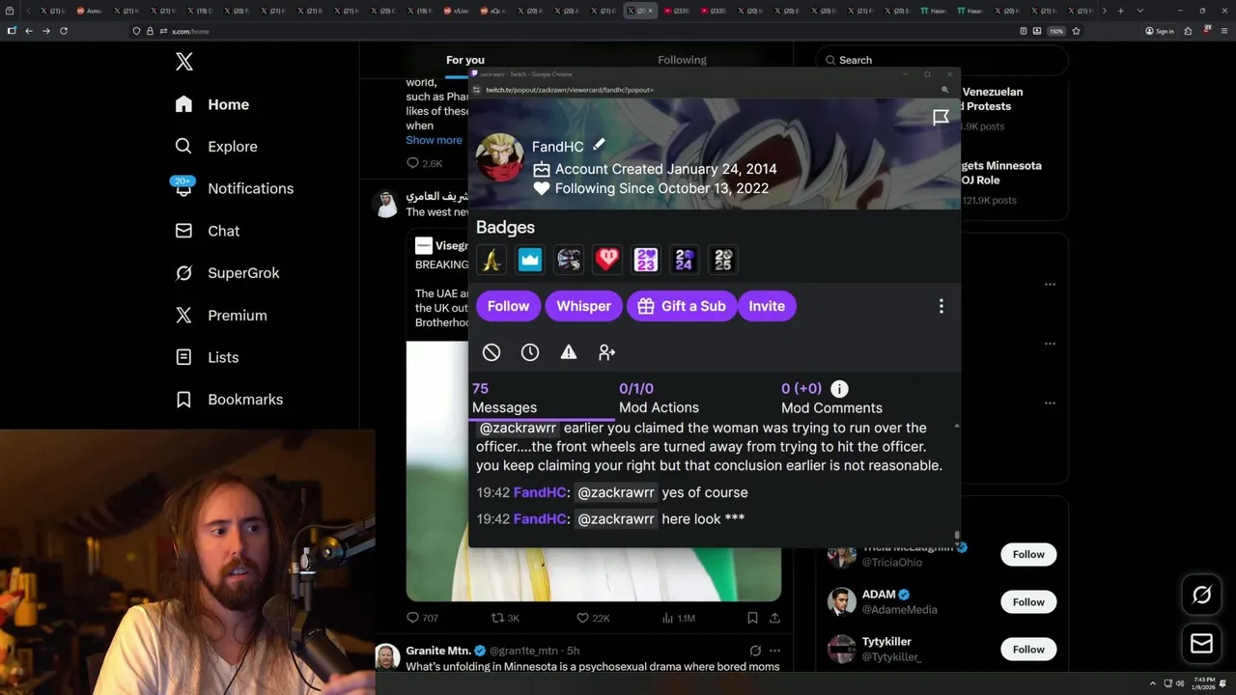The width and height of the screenshot is (1236, 695).
Task: Expand the post with Show more
Action: [434, 140]
